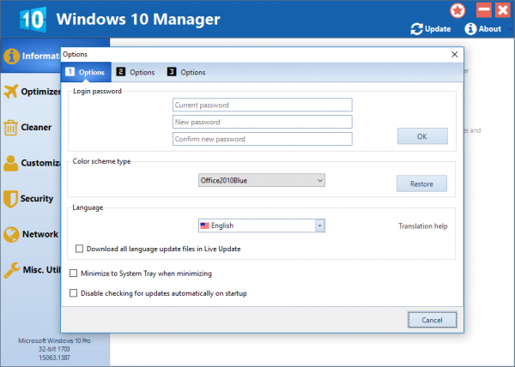Open the Cleaner trash can icon
Viewport: 515px width, 367px height.
(x=10, y=127)
